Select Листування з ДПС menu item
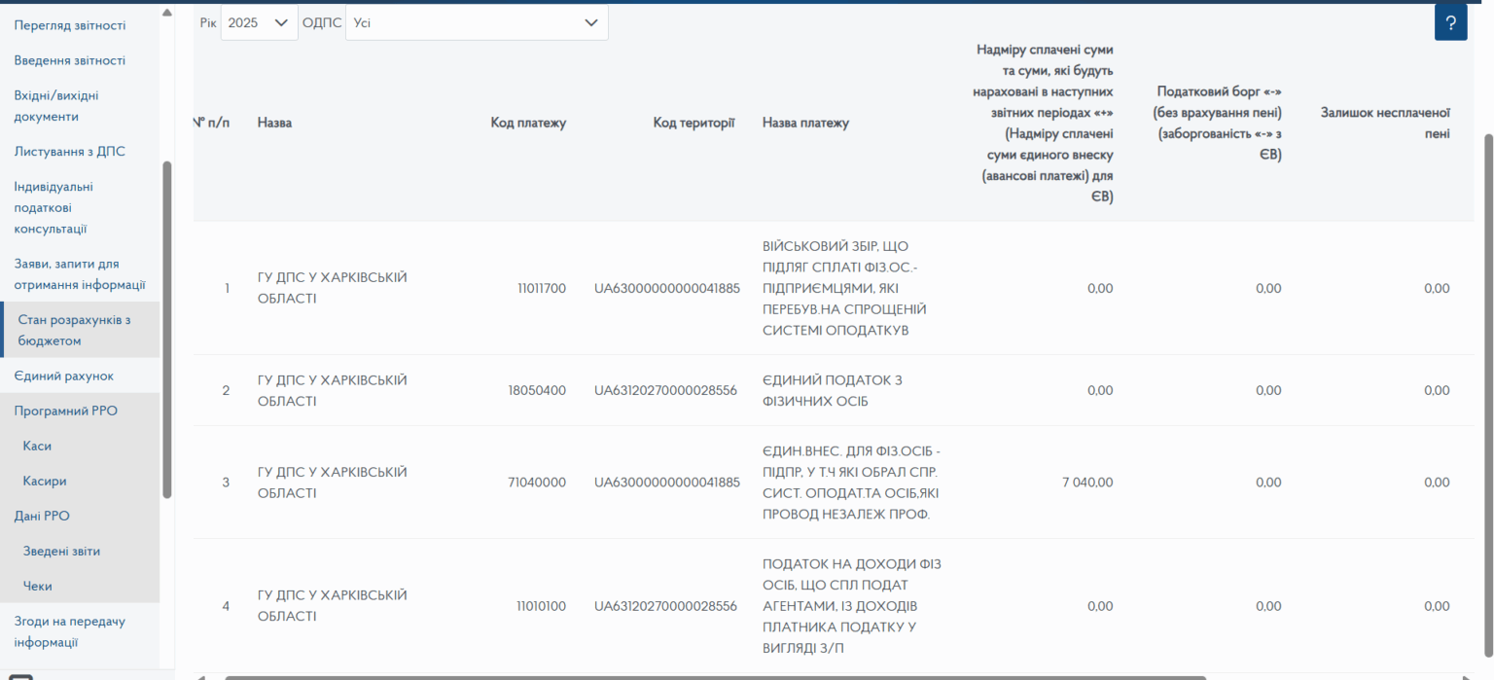The width and height of the screenshot is (1494, 680). 69,152
